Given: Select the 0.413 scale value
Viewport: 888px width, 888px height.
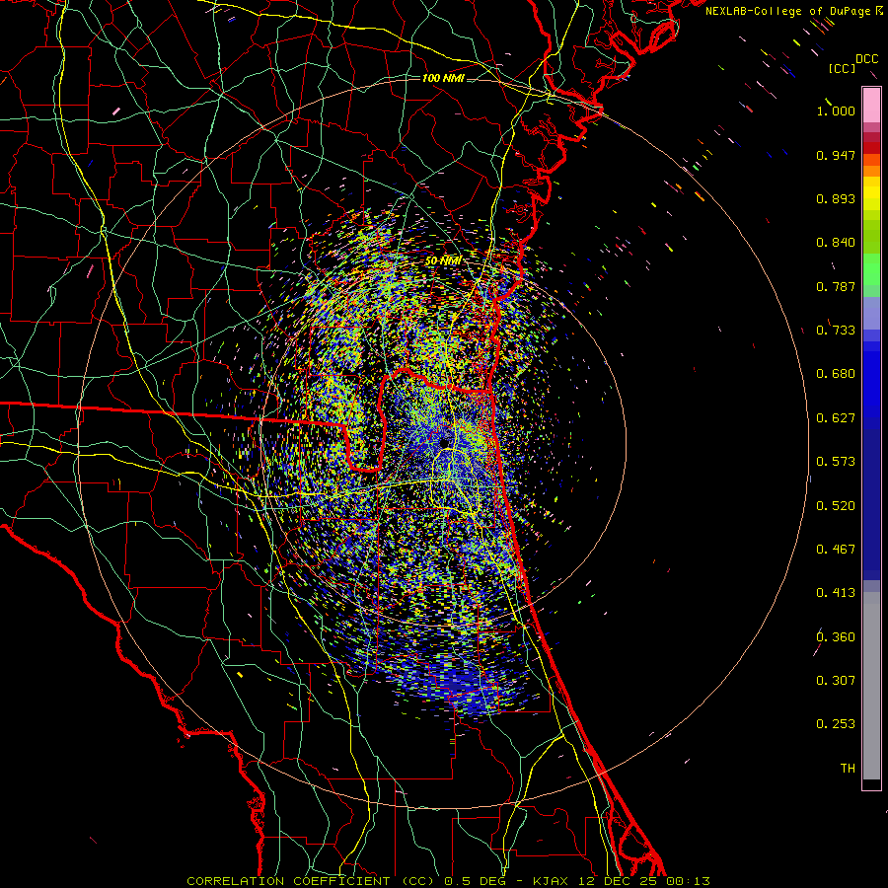Looking at the screenshot, I should [836, 593].
